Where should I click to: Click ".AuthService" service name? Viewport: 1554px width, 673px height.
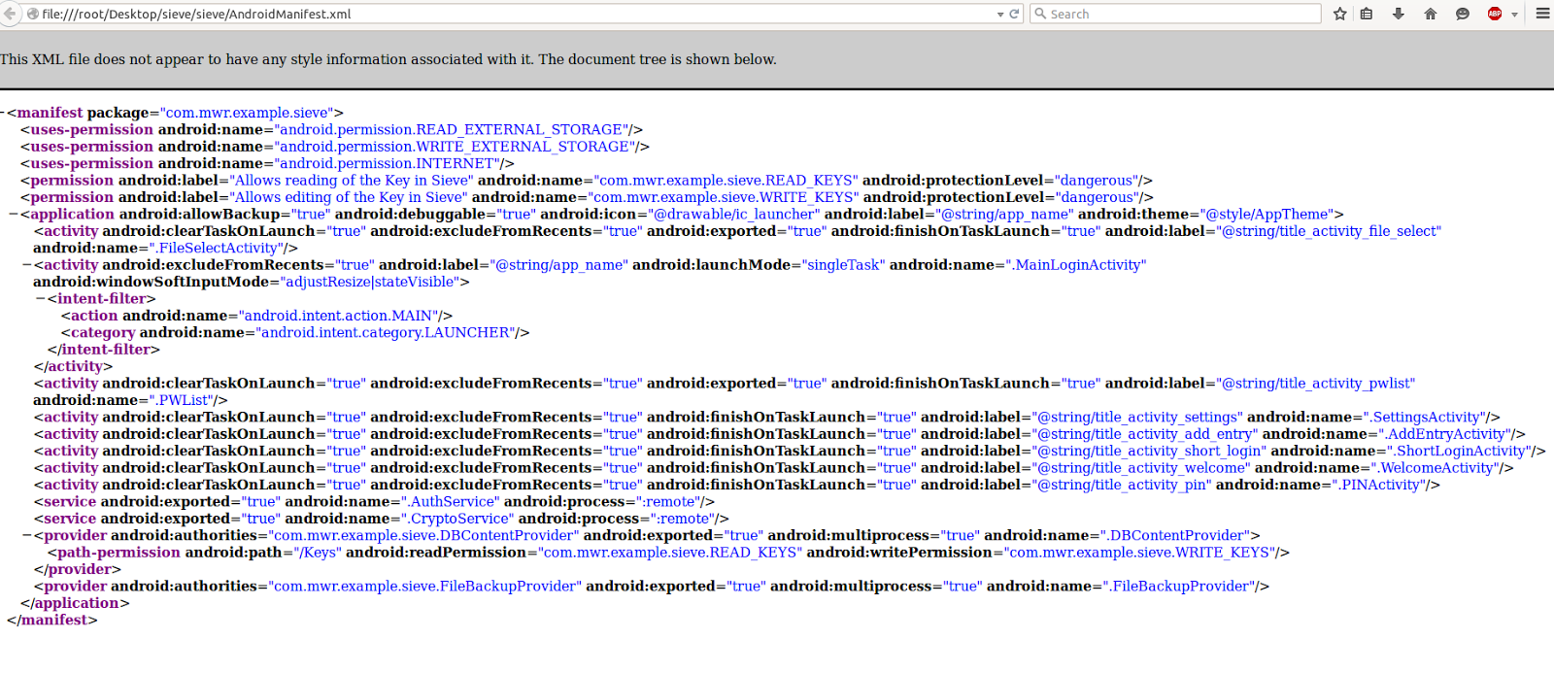pyautogui.click(x=451, y=501)
